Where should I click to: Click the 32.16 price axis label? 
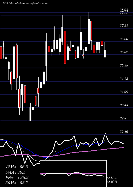tap(124, 132)
